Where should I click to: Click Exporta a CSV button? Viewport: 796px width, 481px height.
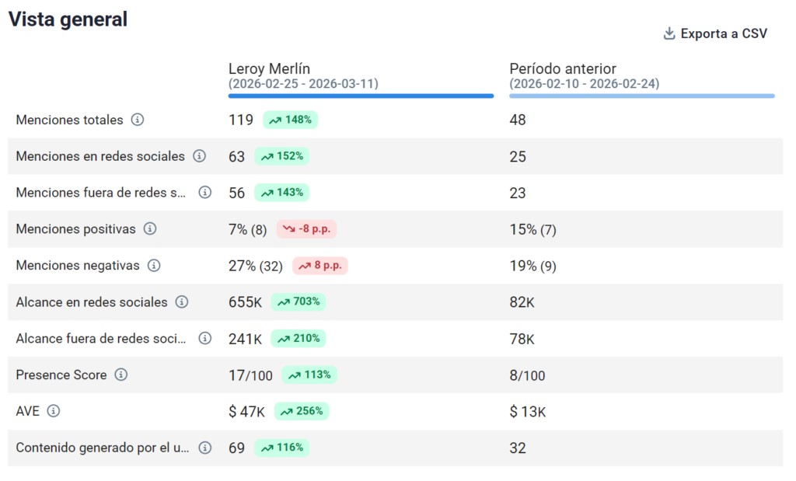[715, 33]
